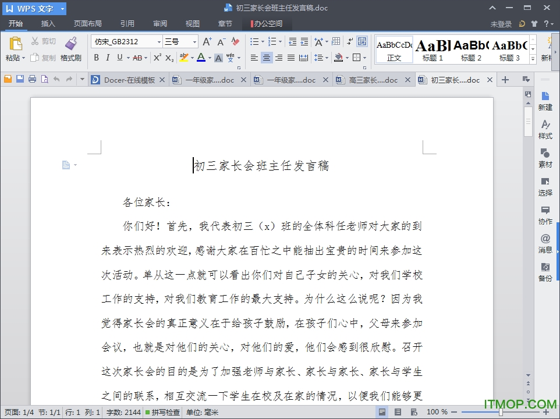Apply text highlight color icon
Screen dimensions: 560x419
pyautogui.click(x=185, y=56)
